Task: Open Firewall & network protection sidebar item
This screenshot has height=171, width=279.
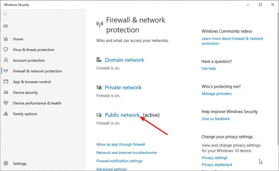Action: (37, 71)
